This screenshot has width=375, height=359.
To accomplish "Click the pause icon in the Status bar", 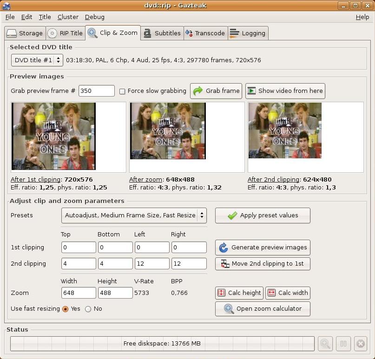I will click(343, 344).
